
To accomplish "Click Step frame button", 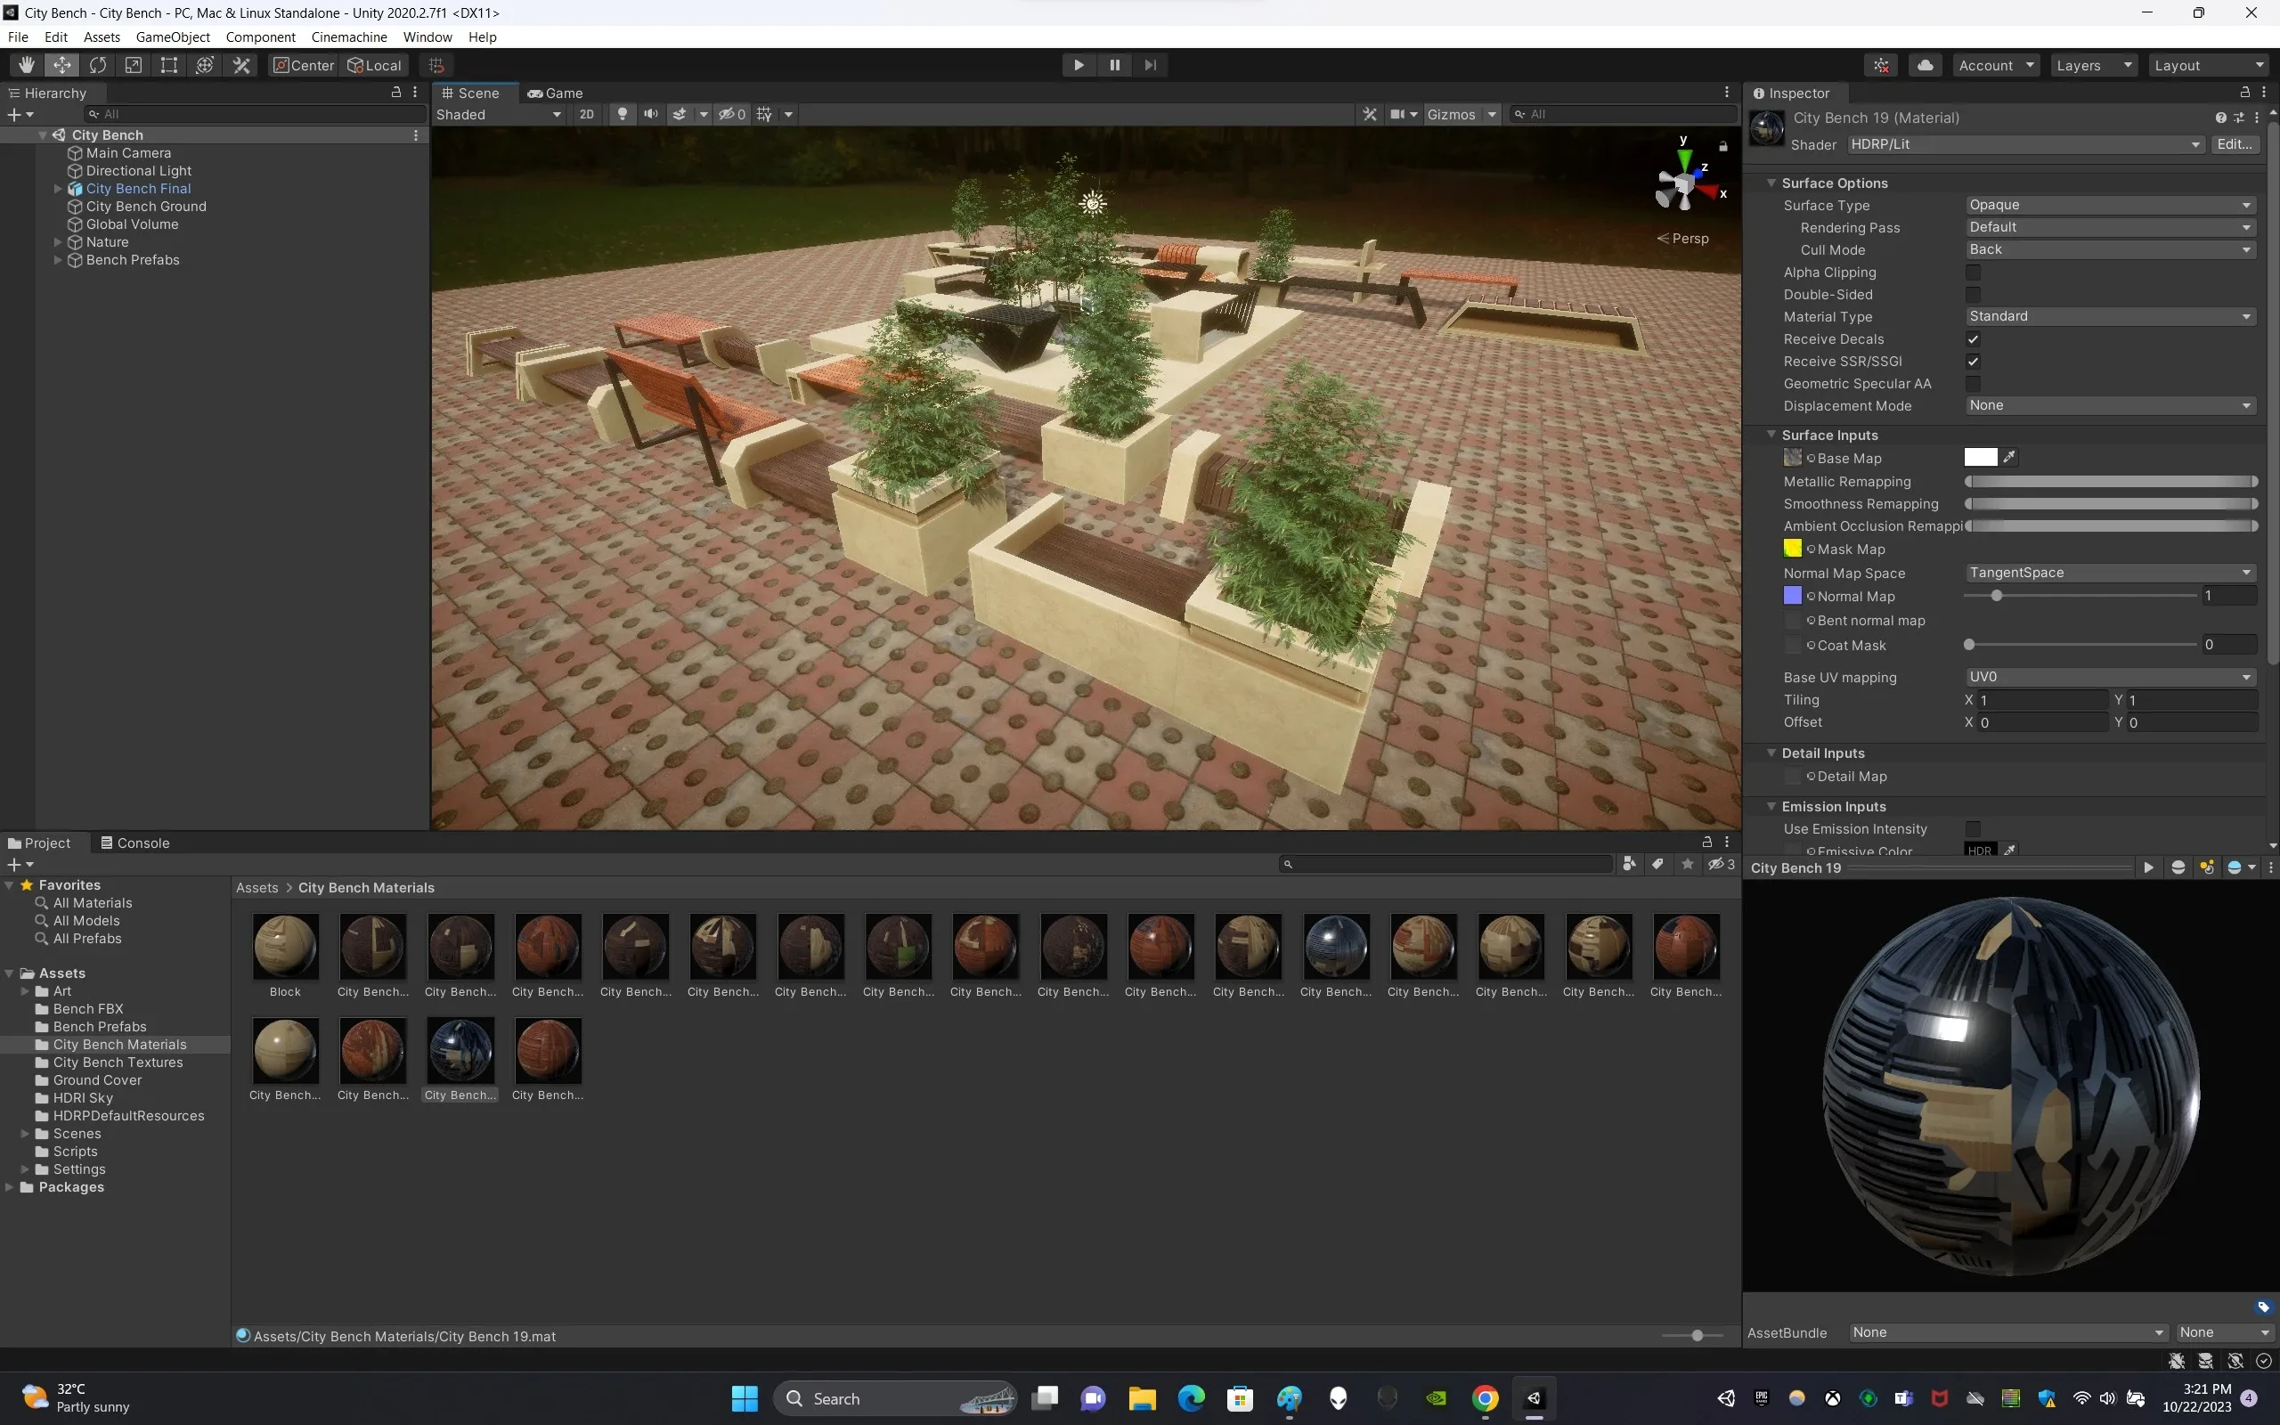I will pos(1151,65).
